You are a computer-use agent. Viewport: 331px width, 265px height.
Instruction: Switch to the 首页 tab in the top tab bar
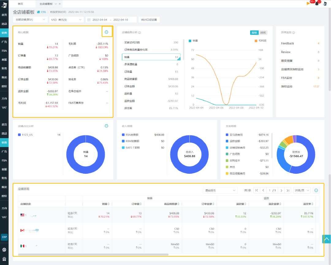click(20, 4)
